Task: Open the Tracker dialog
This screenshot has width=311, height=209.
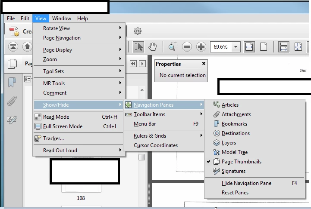Action: click(x=79, y=138)
